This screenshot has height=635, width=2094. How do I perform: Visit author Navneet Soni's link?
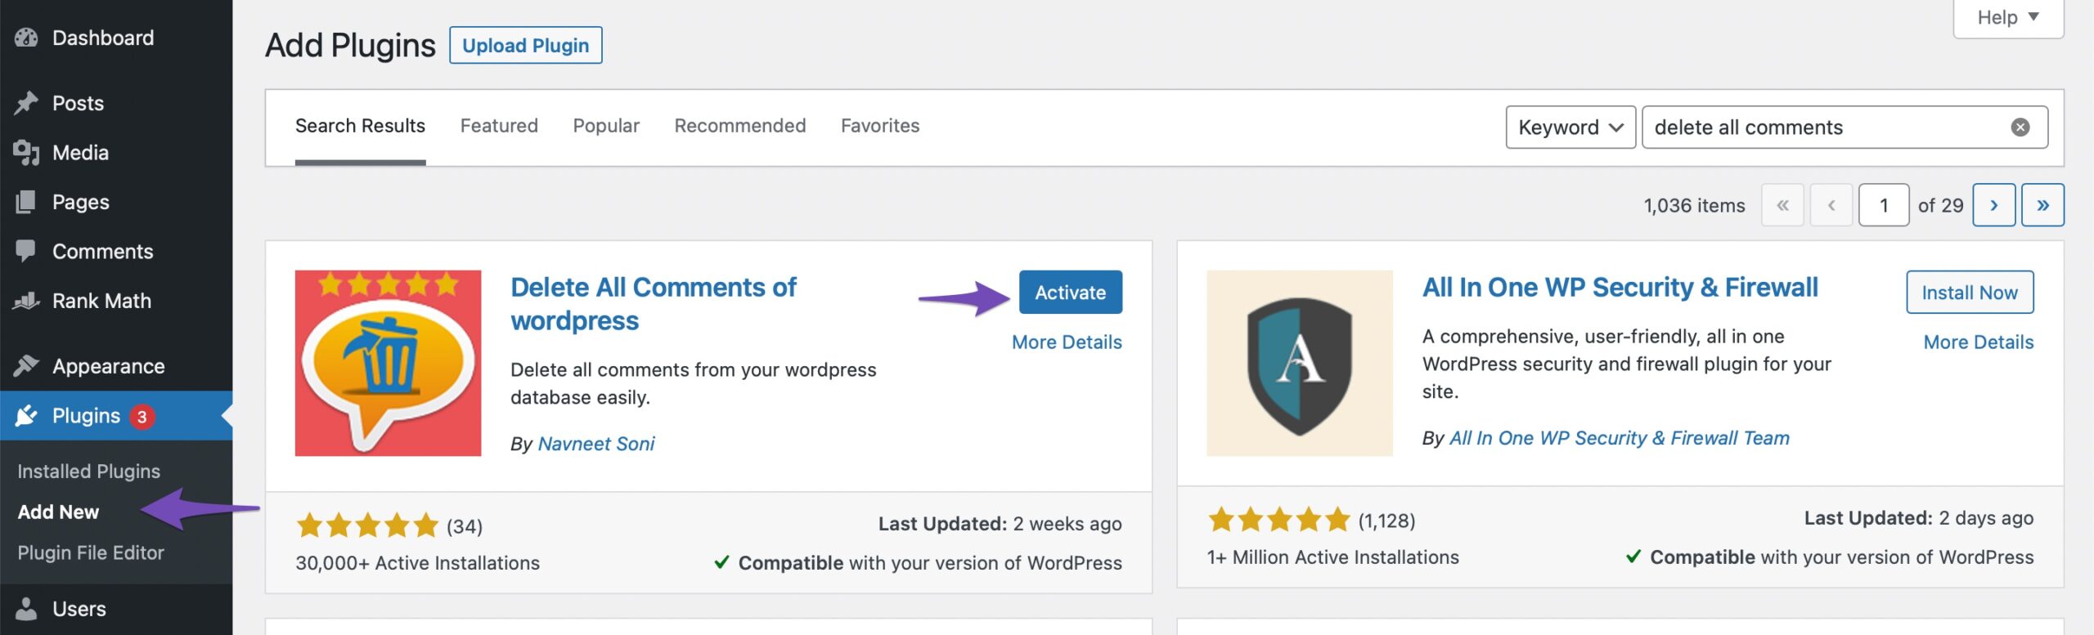pyautogui.click(x=596, y=444)
